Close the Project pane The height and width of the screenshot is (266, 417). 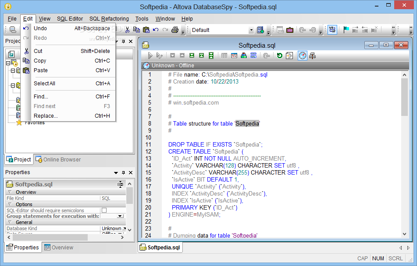point(131,41)
